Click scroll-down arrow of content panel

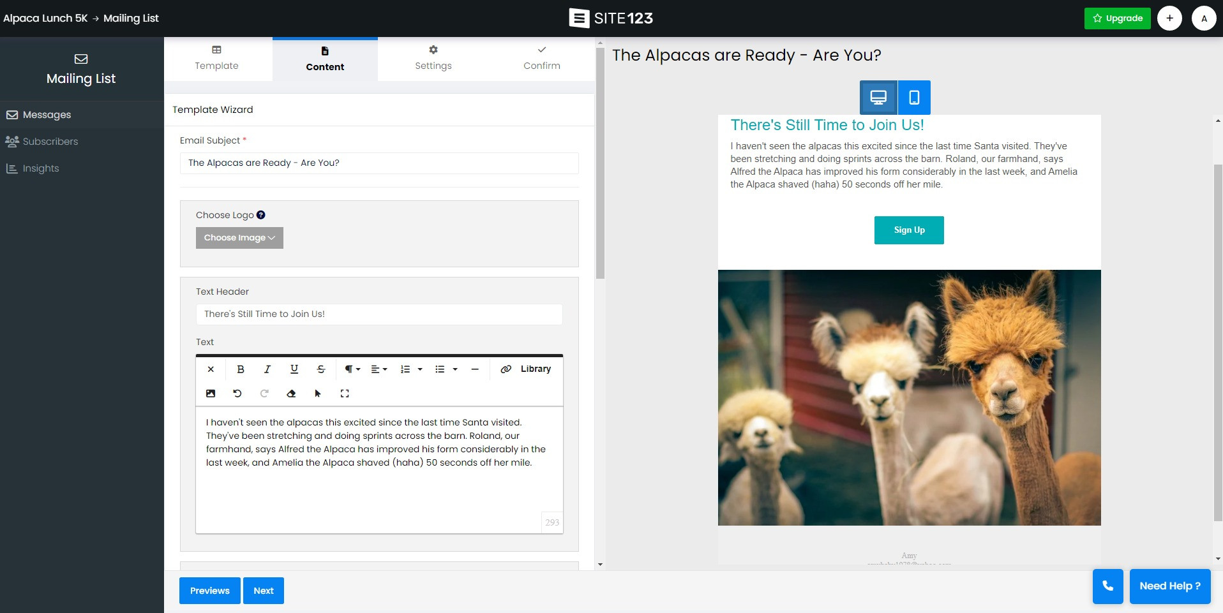[x=600, y=565]
